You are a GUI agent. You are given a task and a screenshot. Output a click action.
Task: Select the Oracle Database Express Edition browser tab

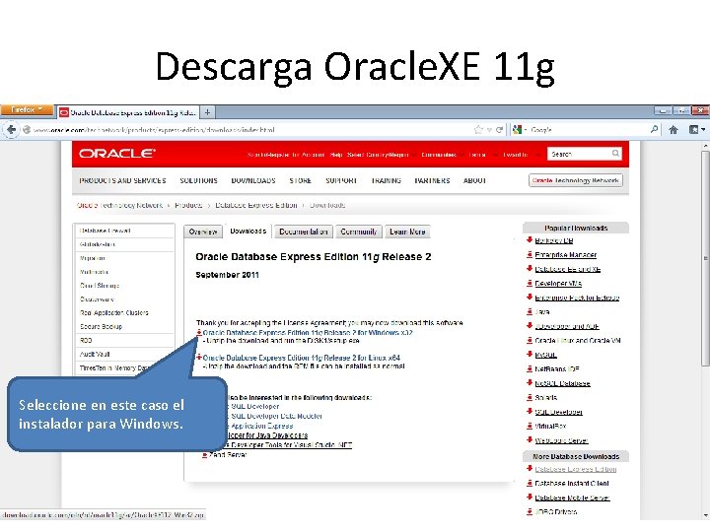pos(128,112)
